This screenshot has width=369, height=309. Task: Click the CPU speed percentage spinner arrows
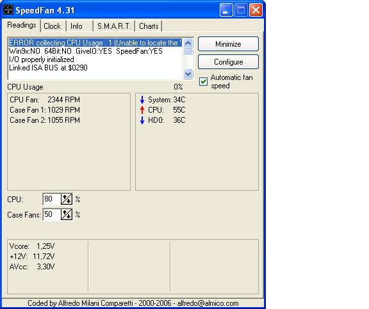(x=67, y=199)
